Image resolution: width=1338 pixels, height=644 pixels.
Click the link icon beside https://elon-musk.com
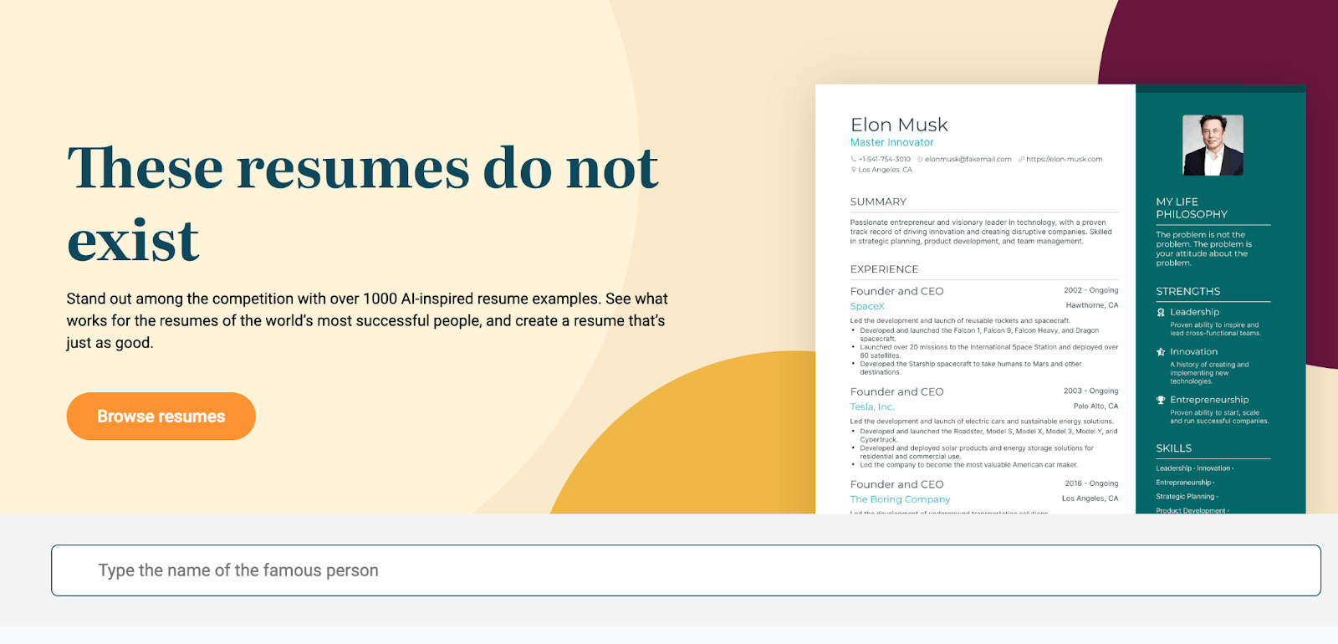1021,159
